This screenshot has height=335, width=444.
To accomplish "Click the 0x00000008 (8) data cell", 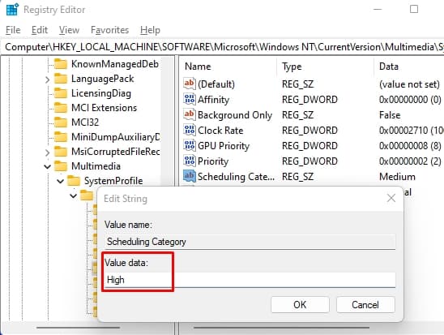I will tap(410, 146).
